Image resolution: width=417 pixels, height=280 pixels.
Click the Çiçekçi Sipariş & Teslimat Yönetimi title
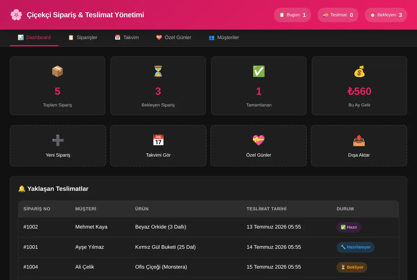[85, 15]
